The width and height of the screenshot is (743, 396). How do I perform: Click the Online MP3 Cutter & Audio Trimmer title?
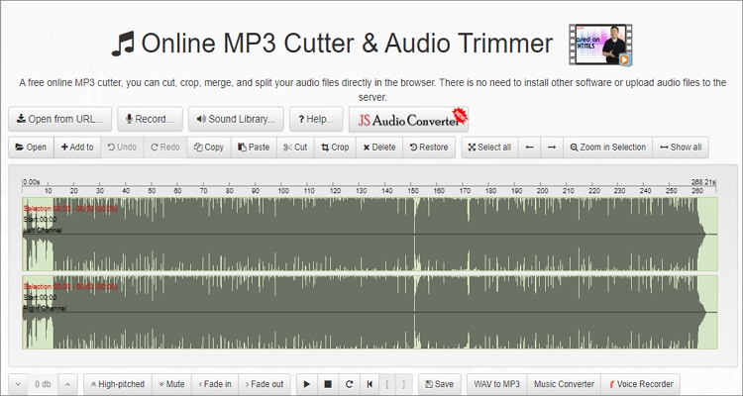tap(347, 44)
